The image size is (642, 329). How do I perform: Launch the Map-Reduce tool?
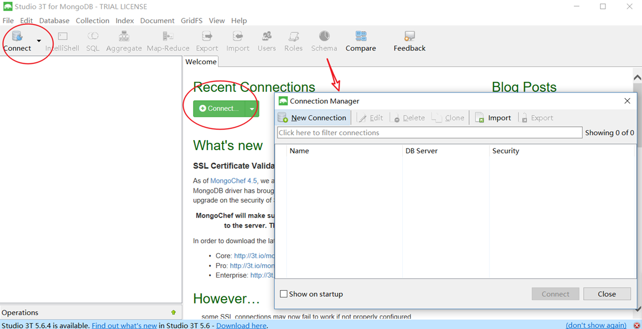tap(168, 39)
